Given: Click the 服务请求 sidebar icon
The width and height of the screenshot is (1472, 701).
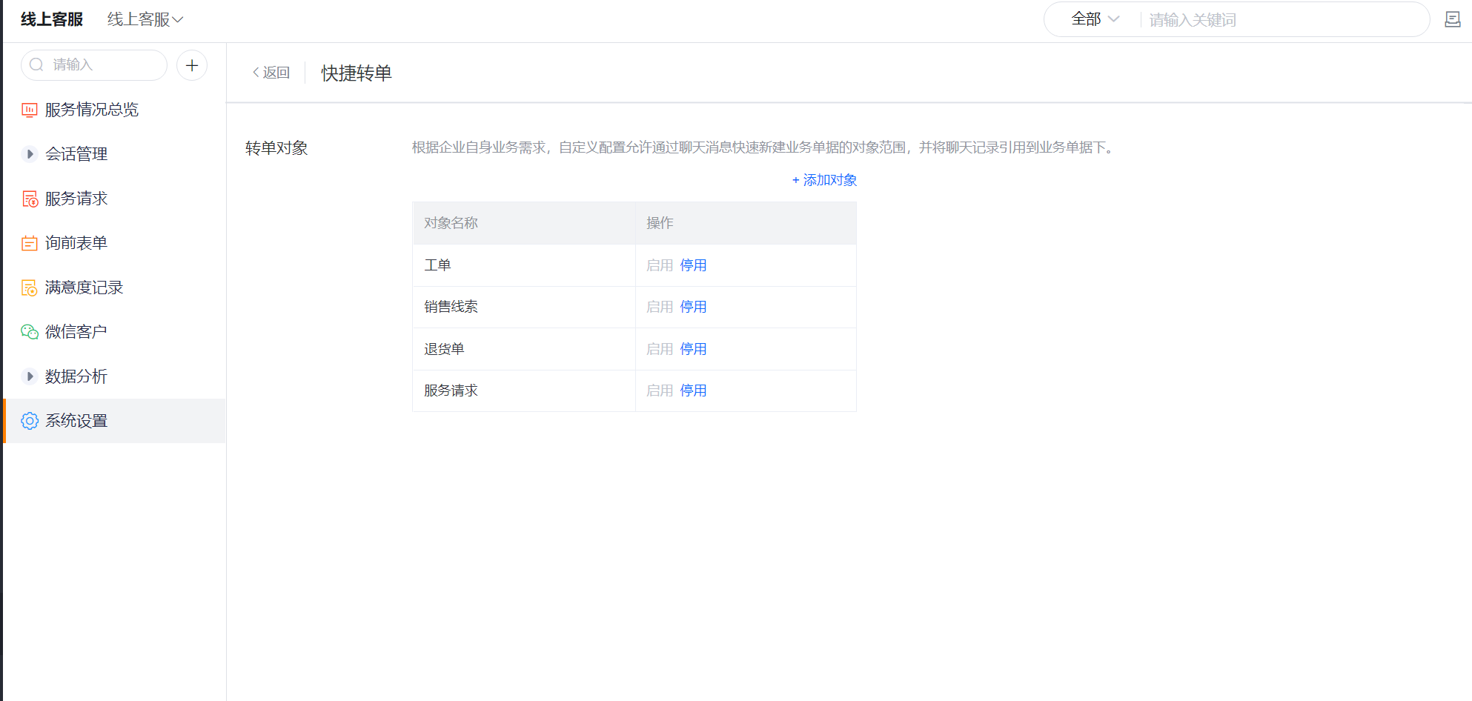Looking at the screenshot, I should [x=30, y=199].
